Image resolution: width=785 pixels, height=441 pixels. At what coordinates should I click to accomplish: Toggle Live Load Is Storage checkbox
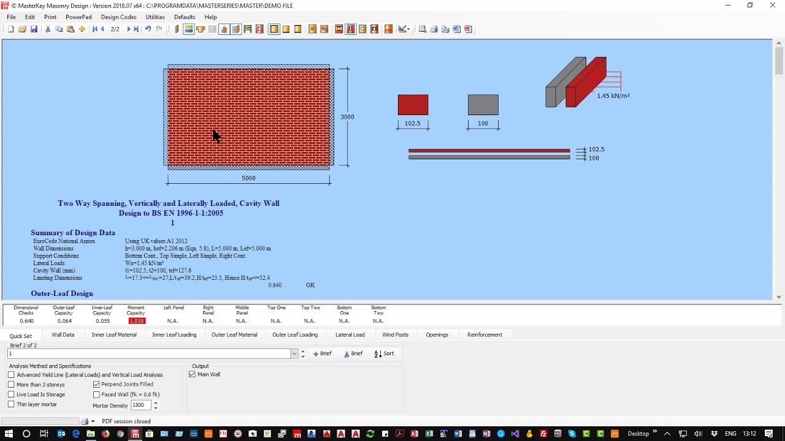(11, 394)
